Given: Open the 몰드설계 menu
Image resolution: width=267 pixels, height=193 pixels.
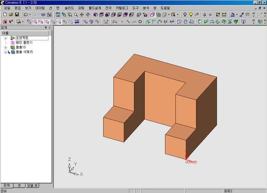Looking at the screenshot, I should pyautogui.click(x=95, y=8).
